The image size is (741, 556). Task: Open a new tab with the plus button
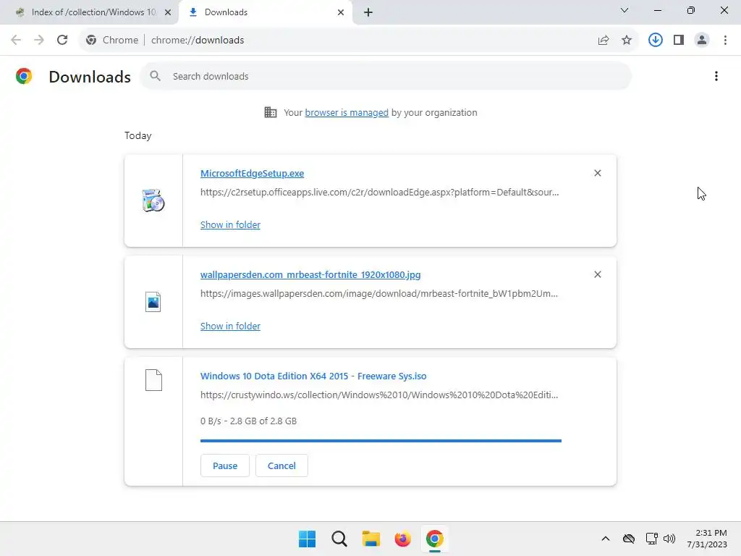coord(368,12)
